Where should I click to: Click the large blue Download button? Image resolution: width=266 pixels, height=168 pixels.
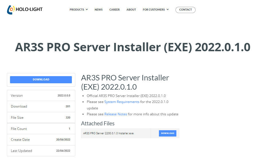41,80
